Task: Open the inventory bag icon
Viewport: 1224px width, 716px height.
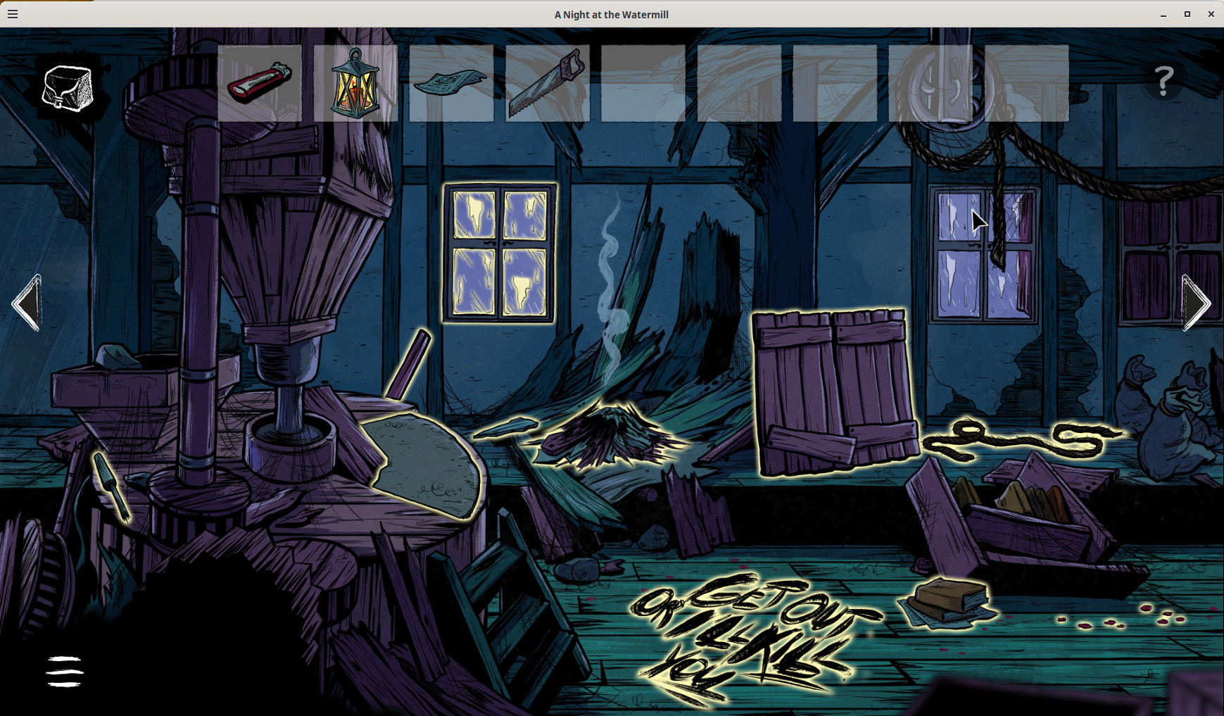Action: (x=68, y=89)
